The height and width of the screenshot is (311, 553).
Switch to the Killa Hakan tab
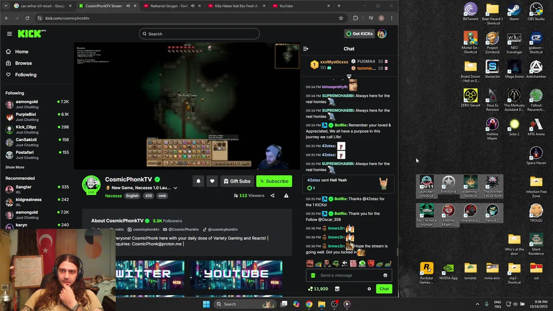(236, 6)
